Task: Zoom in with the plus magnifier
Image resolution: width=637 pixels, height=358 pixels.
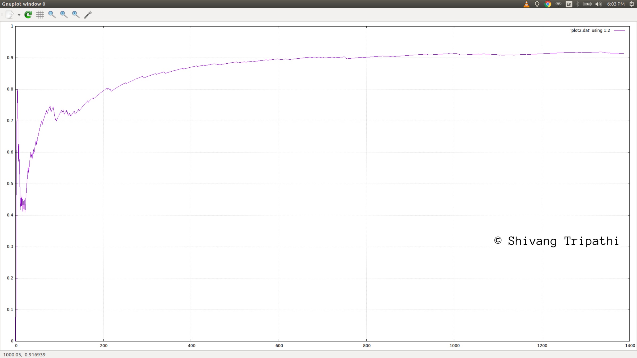Action: [64, 15]
